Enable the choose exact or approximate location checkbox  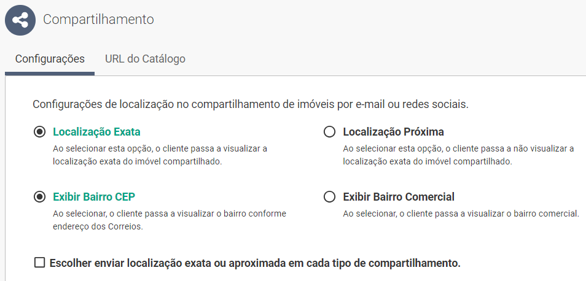pyautogui.click(x=39, y=263)
